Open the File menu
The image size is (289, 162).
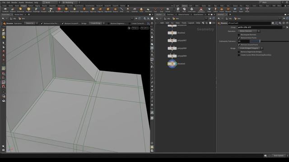click(4, 3)
